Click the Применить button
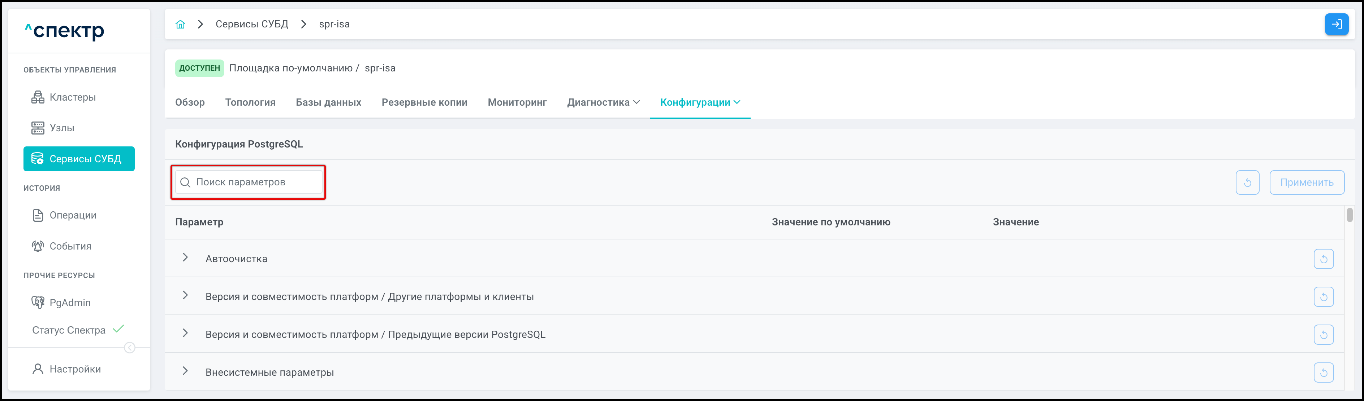The width and height of the screenshot is (1364, 401). click(x=1306, y=182)
